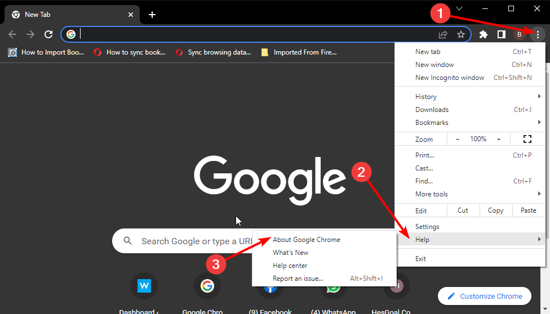Reload the page
Screen dimensions: 550x314
[48, 34]
